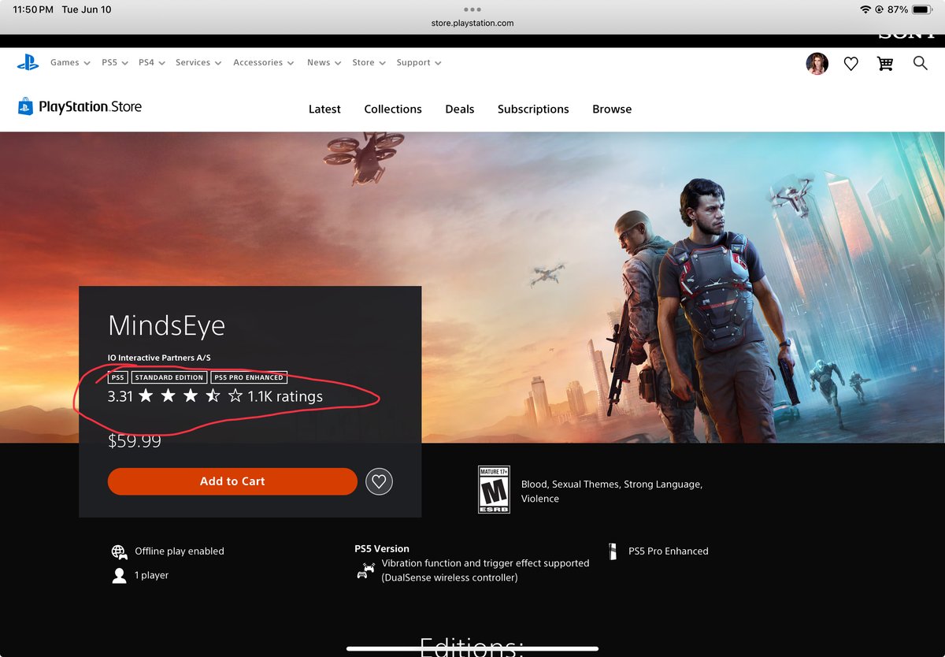This screenshot has width=945, height=657.
Task: Click the store.playstation.com address bar
Action: (472, 24)
